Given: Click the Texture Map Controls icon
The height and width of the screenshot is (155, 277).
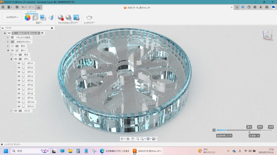Looking at the screenshot, I should (x=51, y=18).
